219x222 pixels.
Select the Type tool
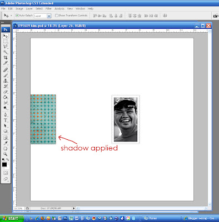pyautogui.click(x=6, y=120)
